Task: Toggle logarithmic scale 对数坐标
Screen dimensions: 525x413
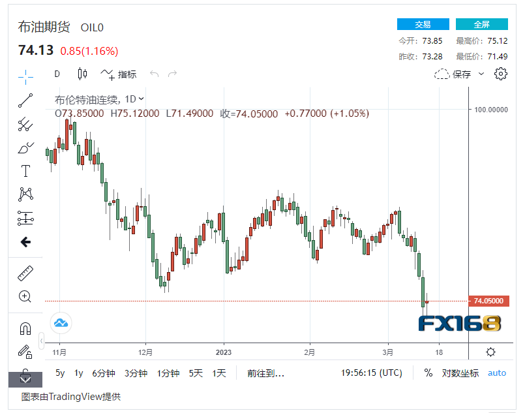Action: [460, 373]
